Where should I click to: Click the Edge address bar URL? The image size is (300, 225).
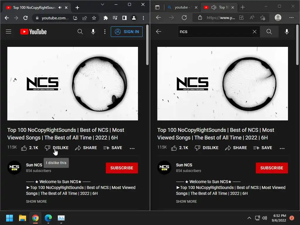221,18
